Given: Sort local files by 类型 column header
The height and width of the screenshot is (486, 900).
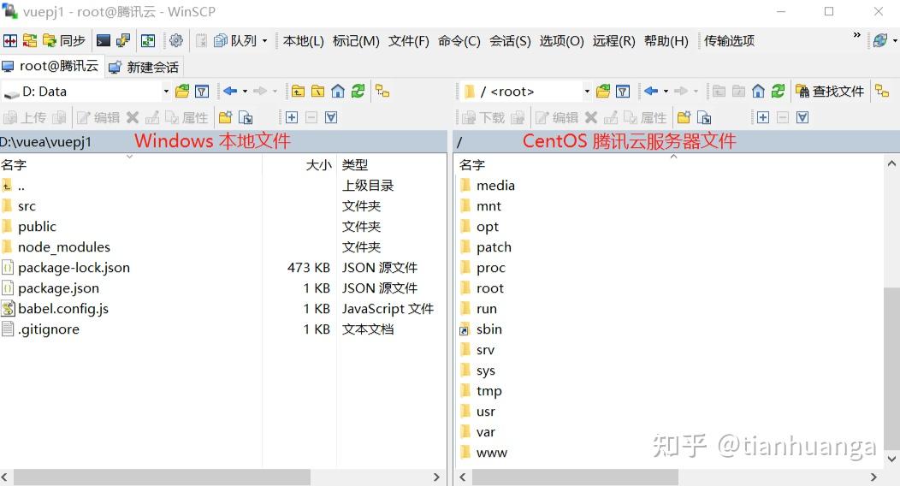Looking at the screenshot, I should [391, 165].
